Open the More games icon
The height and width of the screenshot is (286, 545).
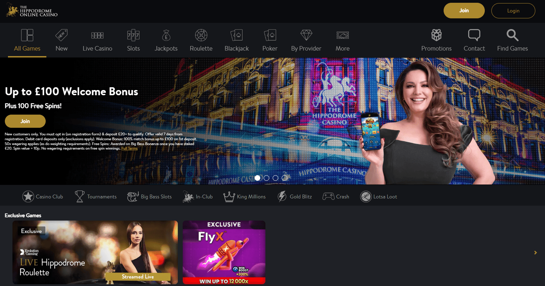(343, 35)
